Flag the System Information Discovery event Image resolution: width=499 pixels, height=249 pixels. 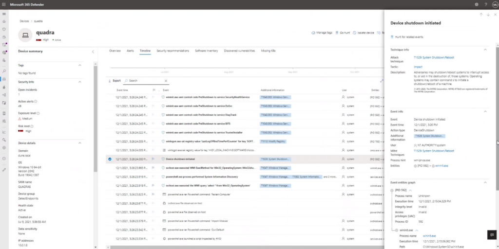[x=154, y=177]
